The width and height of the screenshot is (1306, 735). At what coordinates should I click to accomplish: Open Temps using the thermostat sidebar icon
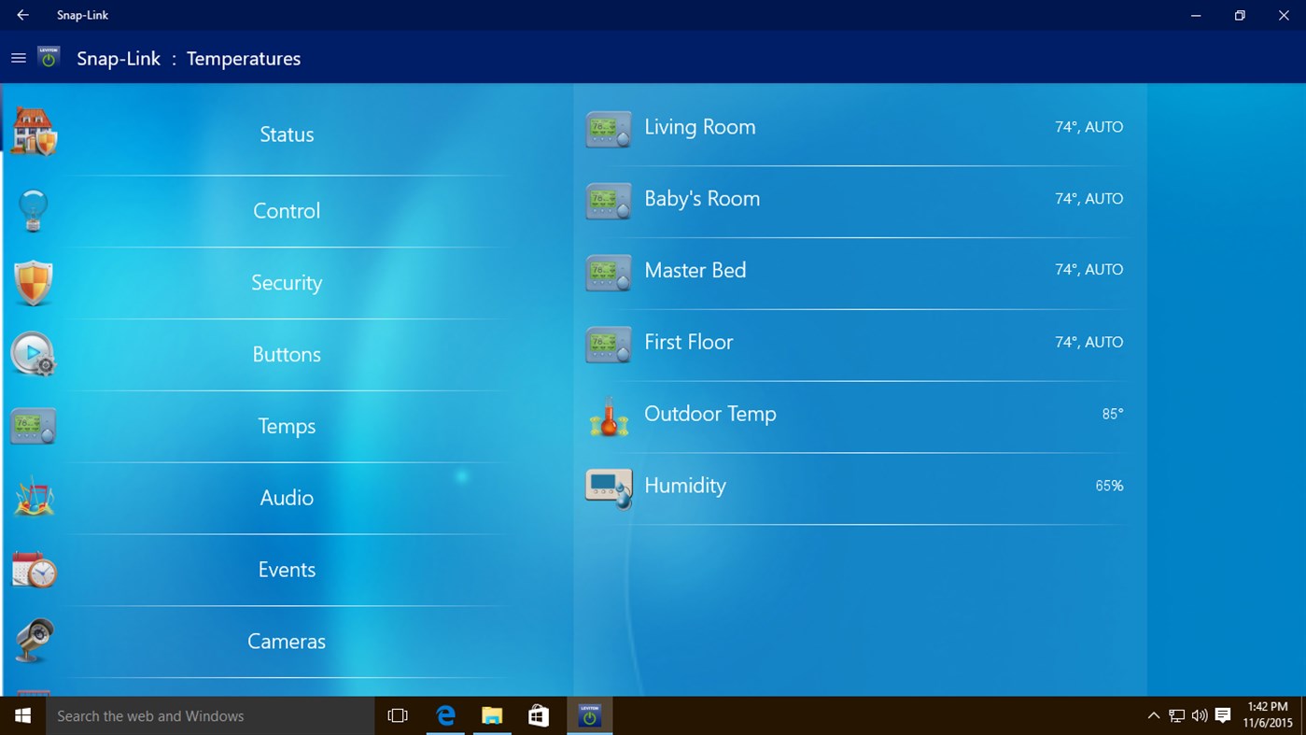click(33, 426)
